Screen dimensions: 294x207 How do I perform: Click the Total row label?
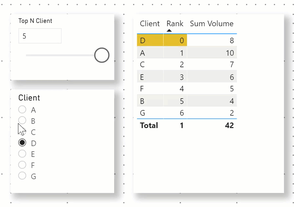149,125
